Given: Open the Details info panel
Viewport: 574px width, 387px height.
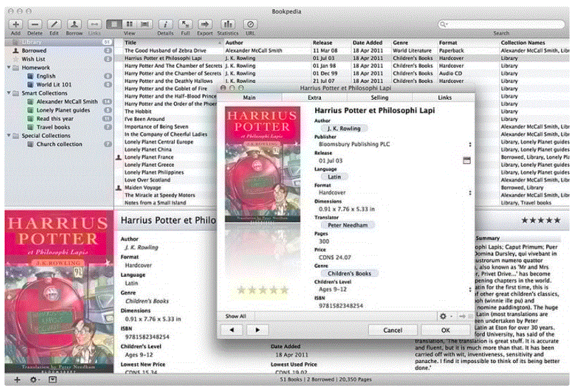Looking at the screenshot, I should pyautogui.click(x=166, y=25).
